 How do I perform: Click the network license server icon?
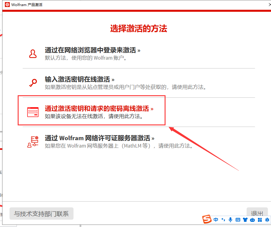pyautogui.click(x=33, y=141)
